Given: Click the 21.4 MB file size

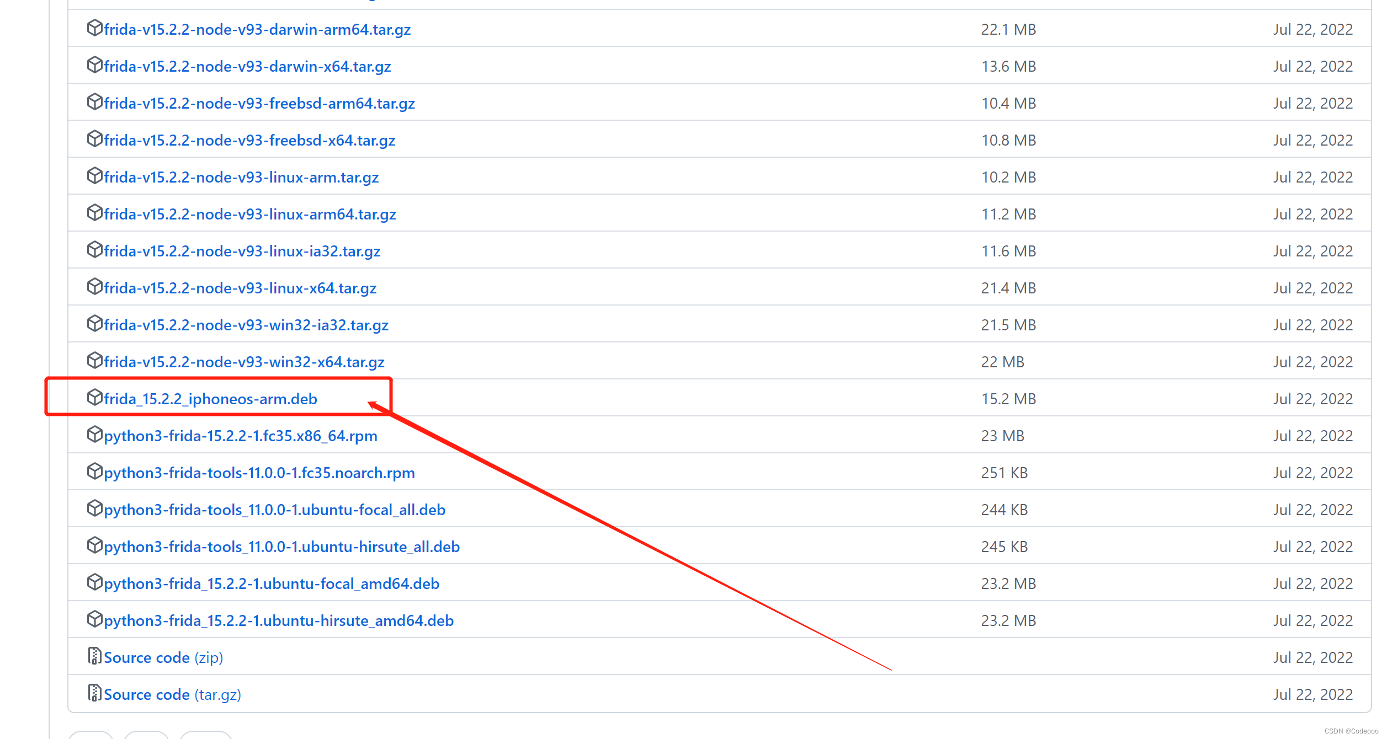Looking at the screenshot, I should [x=1008, y=288].
